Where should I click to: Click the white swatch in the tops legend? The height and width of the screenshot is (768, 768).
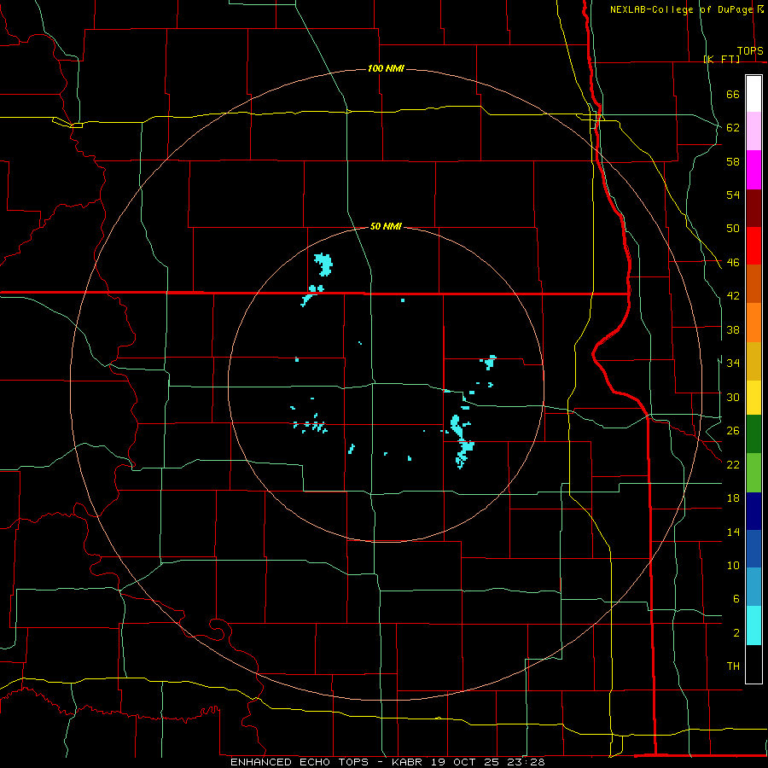(x=753, y=94)
